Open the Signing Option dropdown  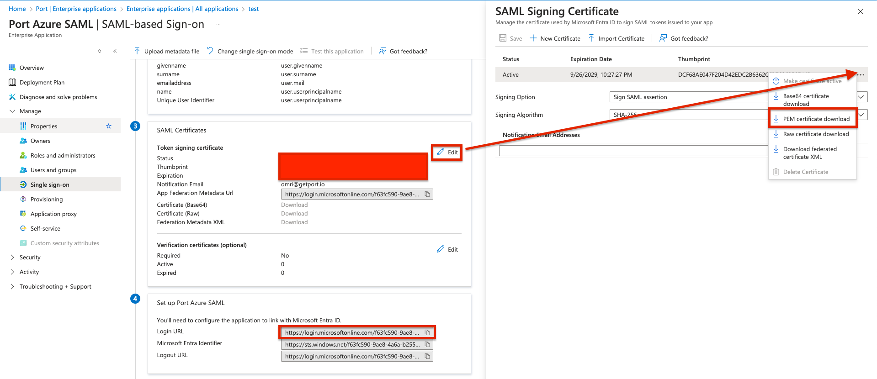click(738, 97)
